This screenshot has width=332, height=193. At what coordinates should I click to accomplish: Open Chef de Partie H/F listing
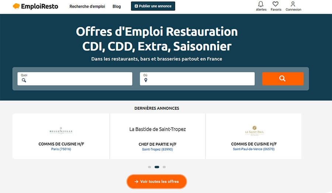pos(158,144)
